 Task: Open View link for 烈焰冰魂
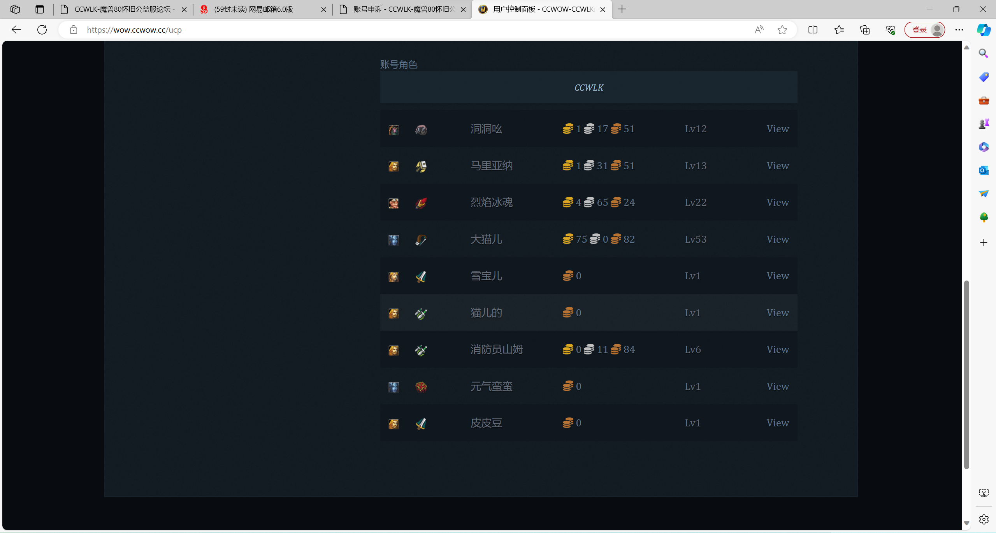point(777,202)
